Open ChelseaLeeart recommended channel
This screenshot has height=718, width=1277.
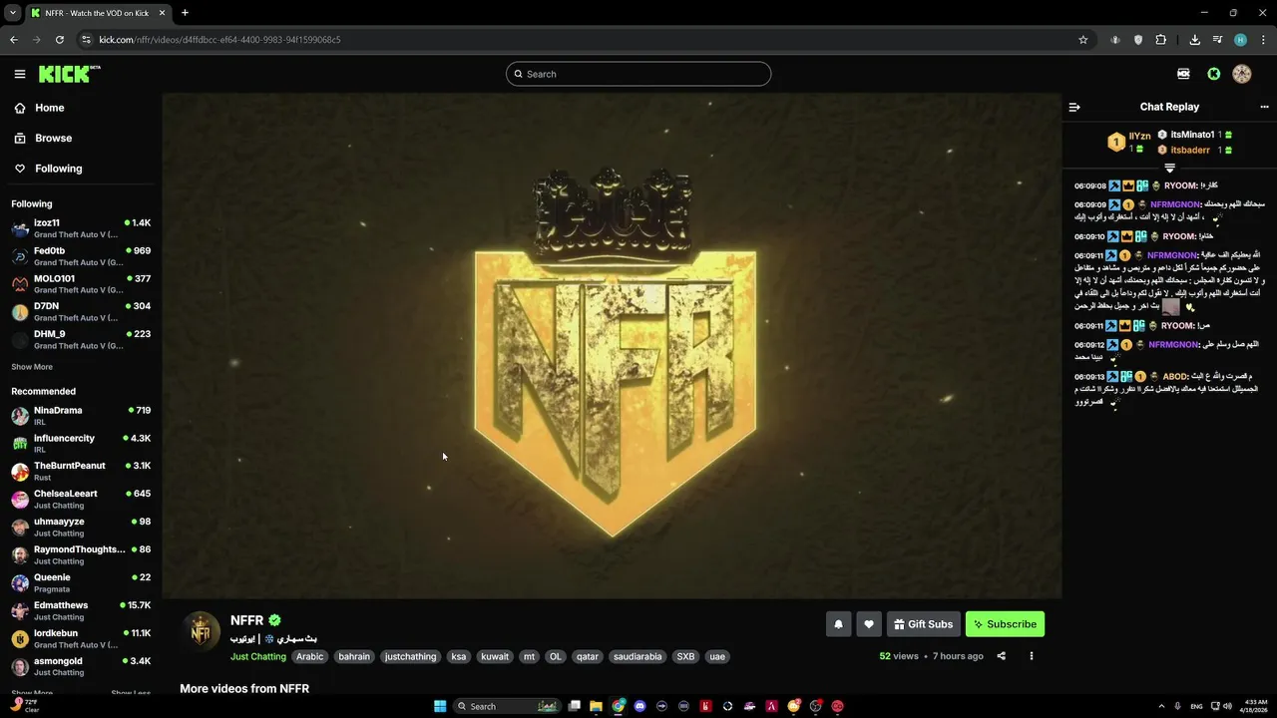[81, 500]
